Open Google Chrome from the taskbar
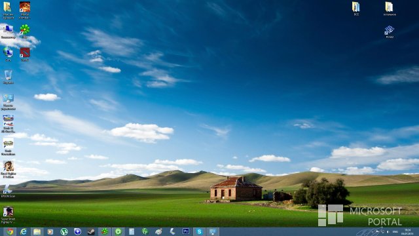Viewport: 419px width, 236px height. coord(10,231)
